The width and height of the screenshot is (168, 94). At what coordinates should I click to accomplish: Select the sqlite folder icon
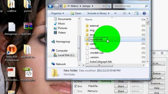(87, 44)
